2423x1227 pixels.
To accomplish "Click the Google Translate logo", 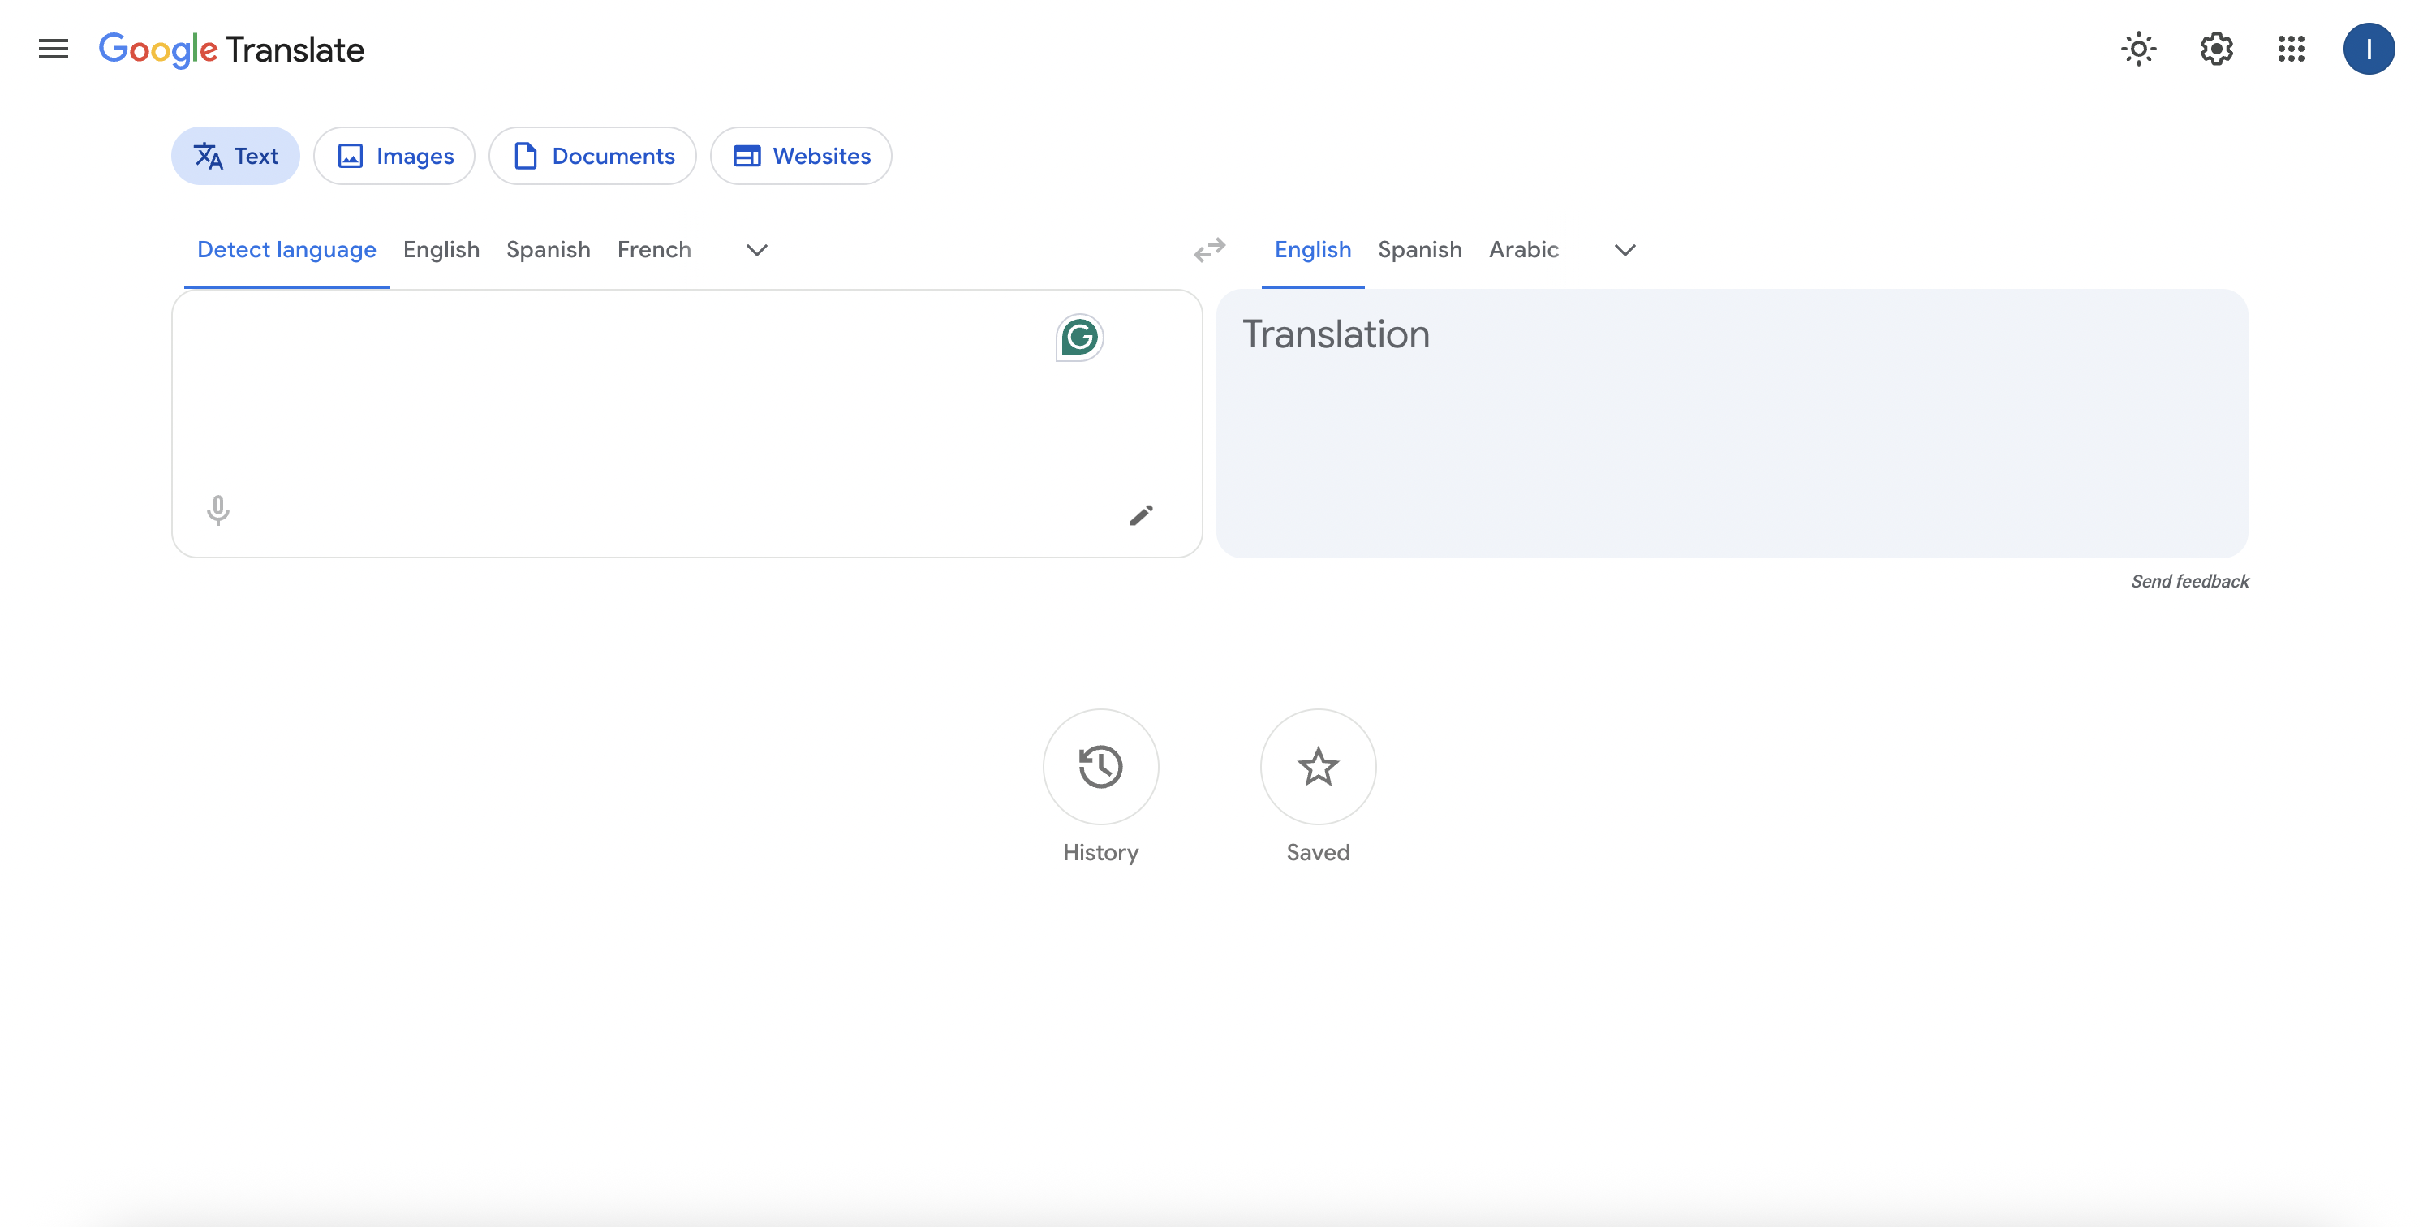I will (231, 49).
